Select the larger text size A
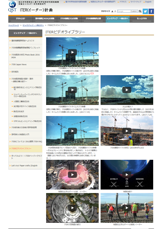 115,11
